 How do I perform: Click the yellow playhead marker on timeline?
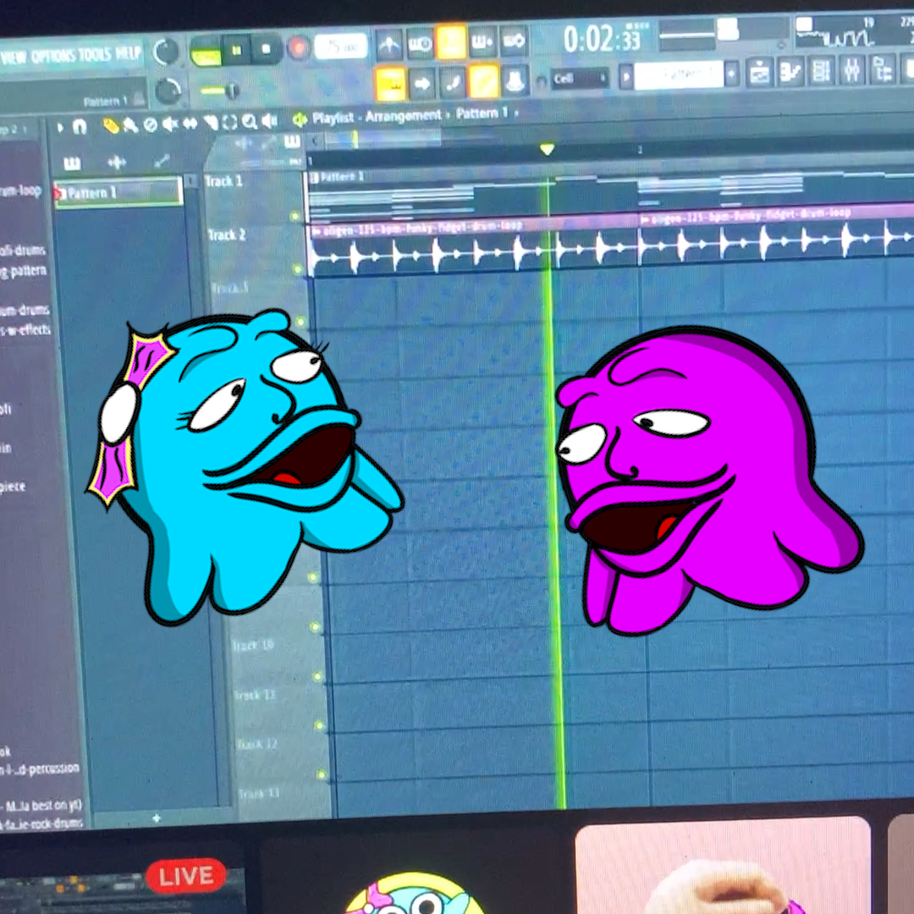(x=547, y=150)
